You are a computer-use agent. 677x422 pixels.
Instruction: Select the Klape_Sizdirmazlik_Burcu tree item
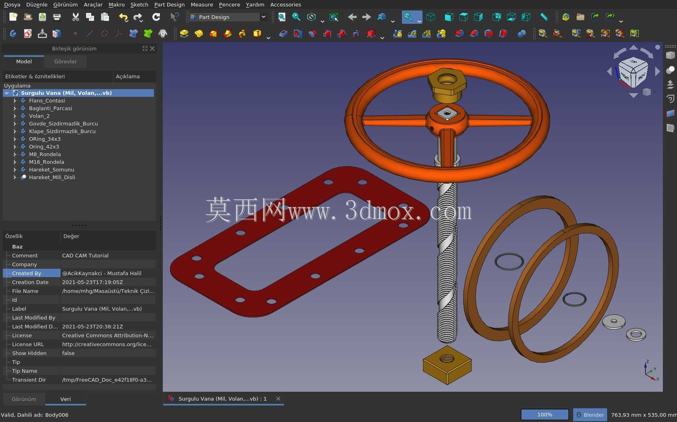pyautogui.click(x=62, y=131)
